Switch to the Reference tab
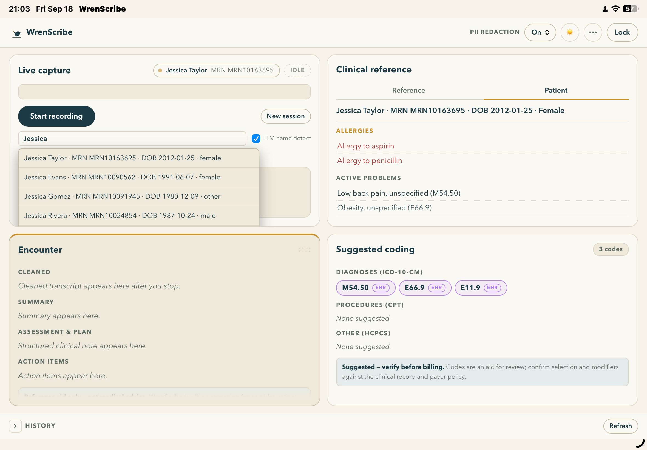 (409, 91)
